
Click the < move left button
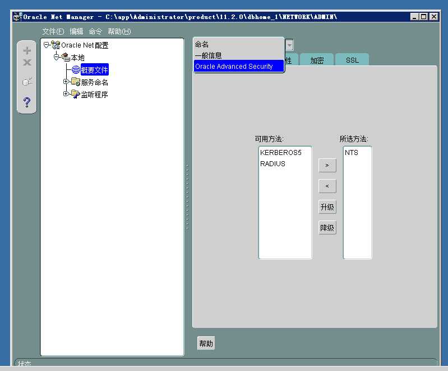click(327, 186)
